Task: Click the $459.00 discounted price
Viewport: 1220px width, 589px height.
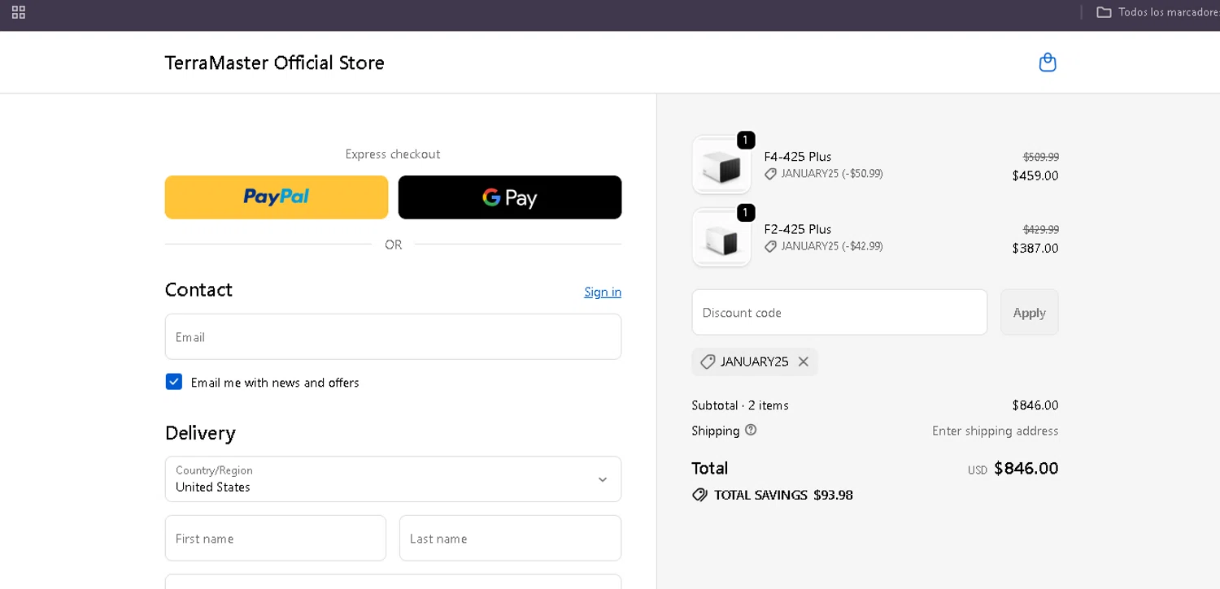Action: [x=1035, y=175]
